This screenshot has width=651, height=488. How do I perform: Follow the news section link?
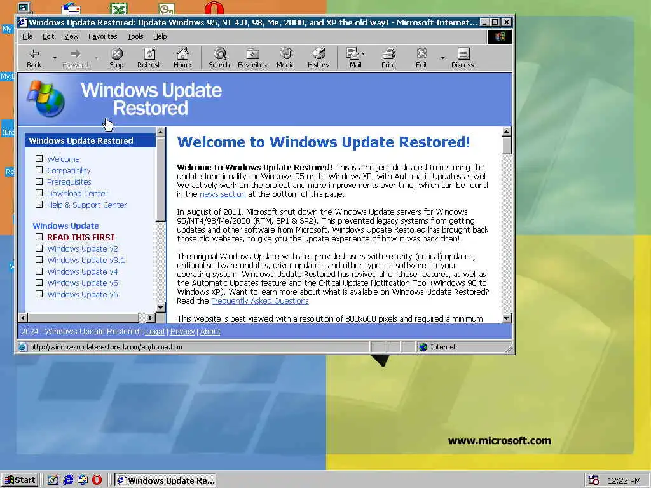coord(223,194)
